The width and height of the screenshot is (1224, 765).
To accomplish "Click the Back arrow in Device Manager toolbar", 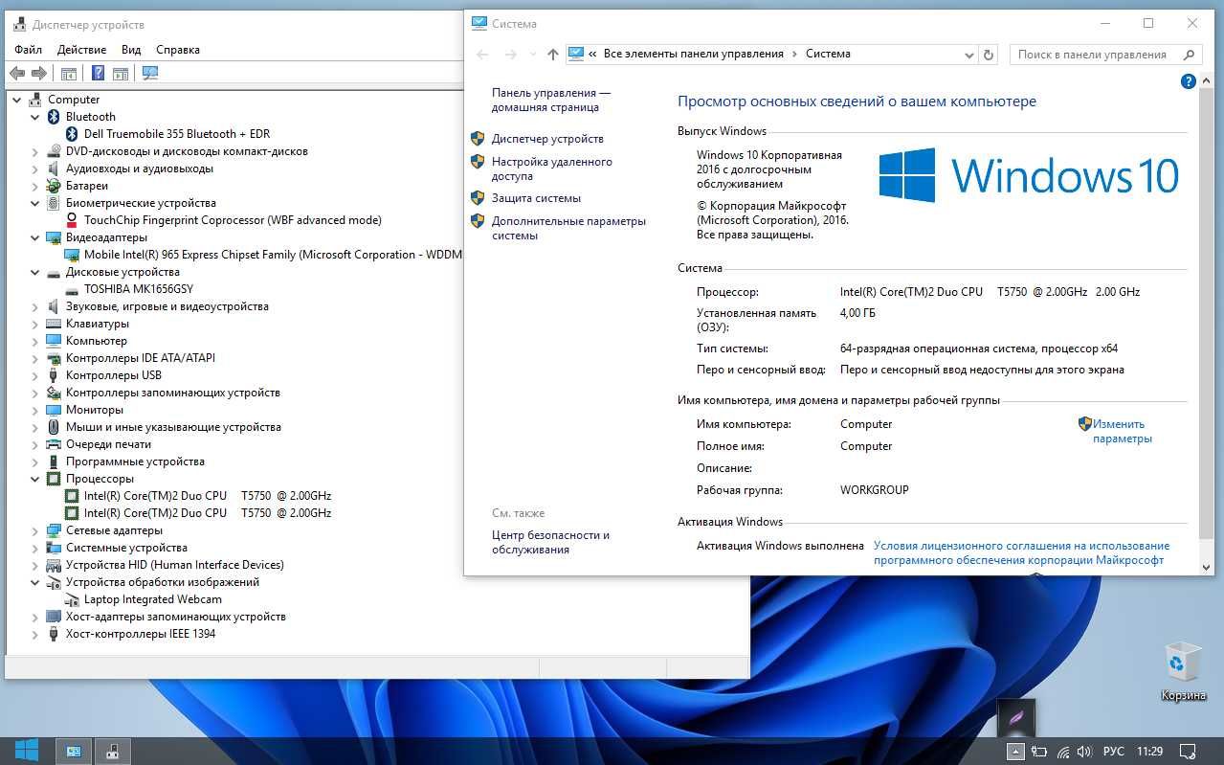I will click(x=17, y=73).
